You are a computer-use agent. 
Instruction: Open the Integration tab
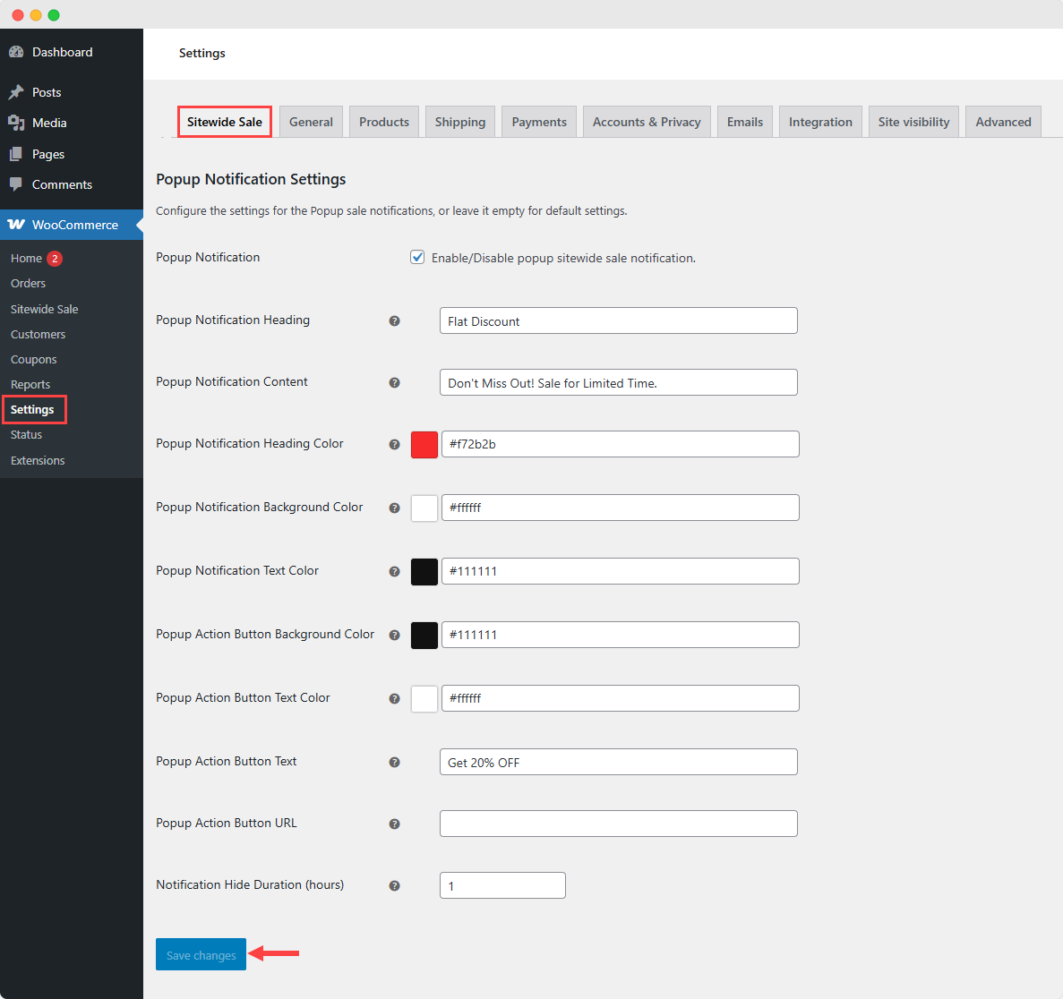click(820, 122)
